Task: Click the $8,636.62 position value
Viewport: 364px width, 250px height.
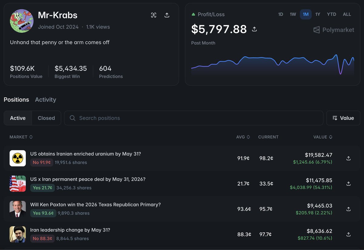Action: click(320, 231)
